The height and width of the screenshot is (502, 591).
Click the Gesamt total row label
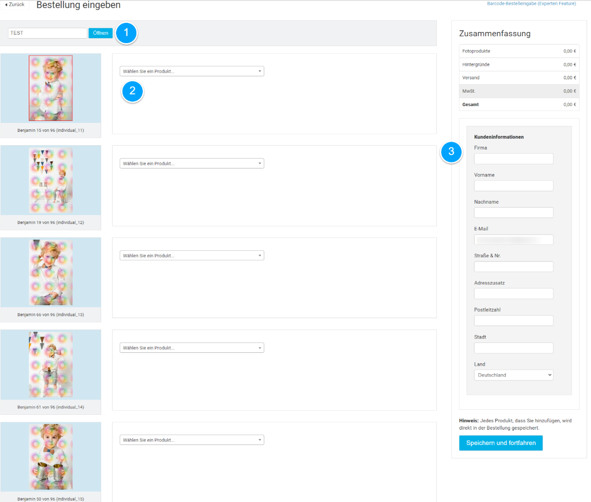click(x=471, y=105)
